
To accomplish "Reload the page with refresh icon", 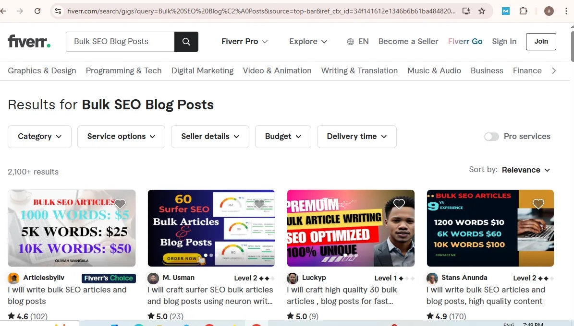I will click(x=37, y=11).
